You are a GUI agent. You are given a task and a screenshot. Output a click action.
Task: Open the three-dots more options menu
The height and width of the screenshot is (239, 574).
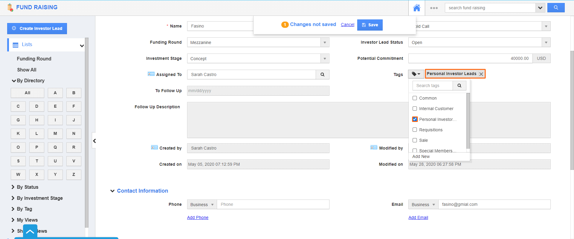click(434, 8)
